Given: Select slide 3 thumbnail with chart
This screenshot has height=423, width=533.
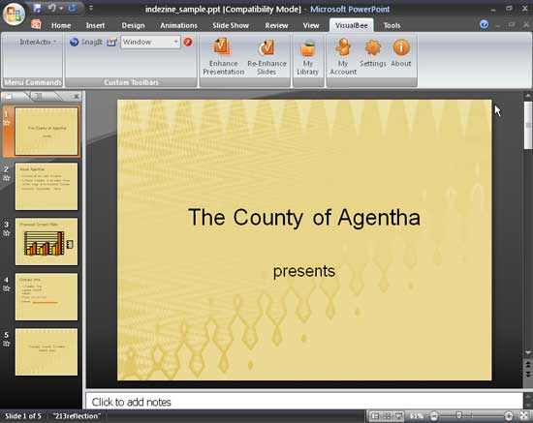Looking at the screenshot, I should click(x=47, y=241).
